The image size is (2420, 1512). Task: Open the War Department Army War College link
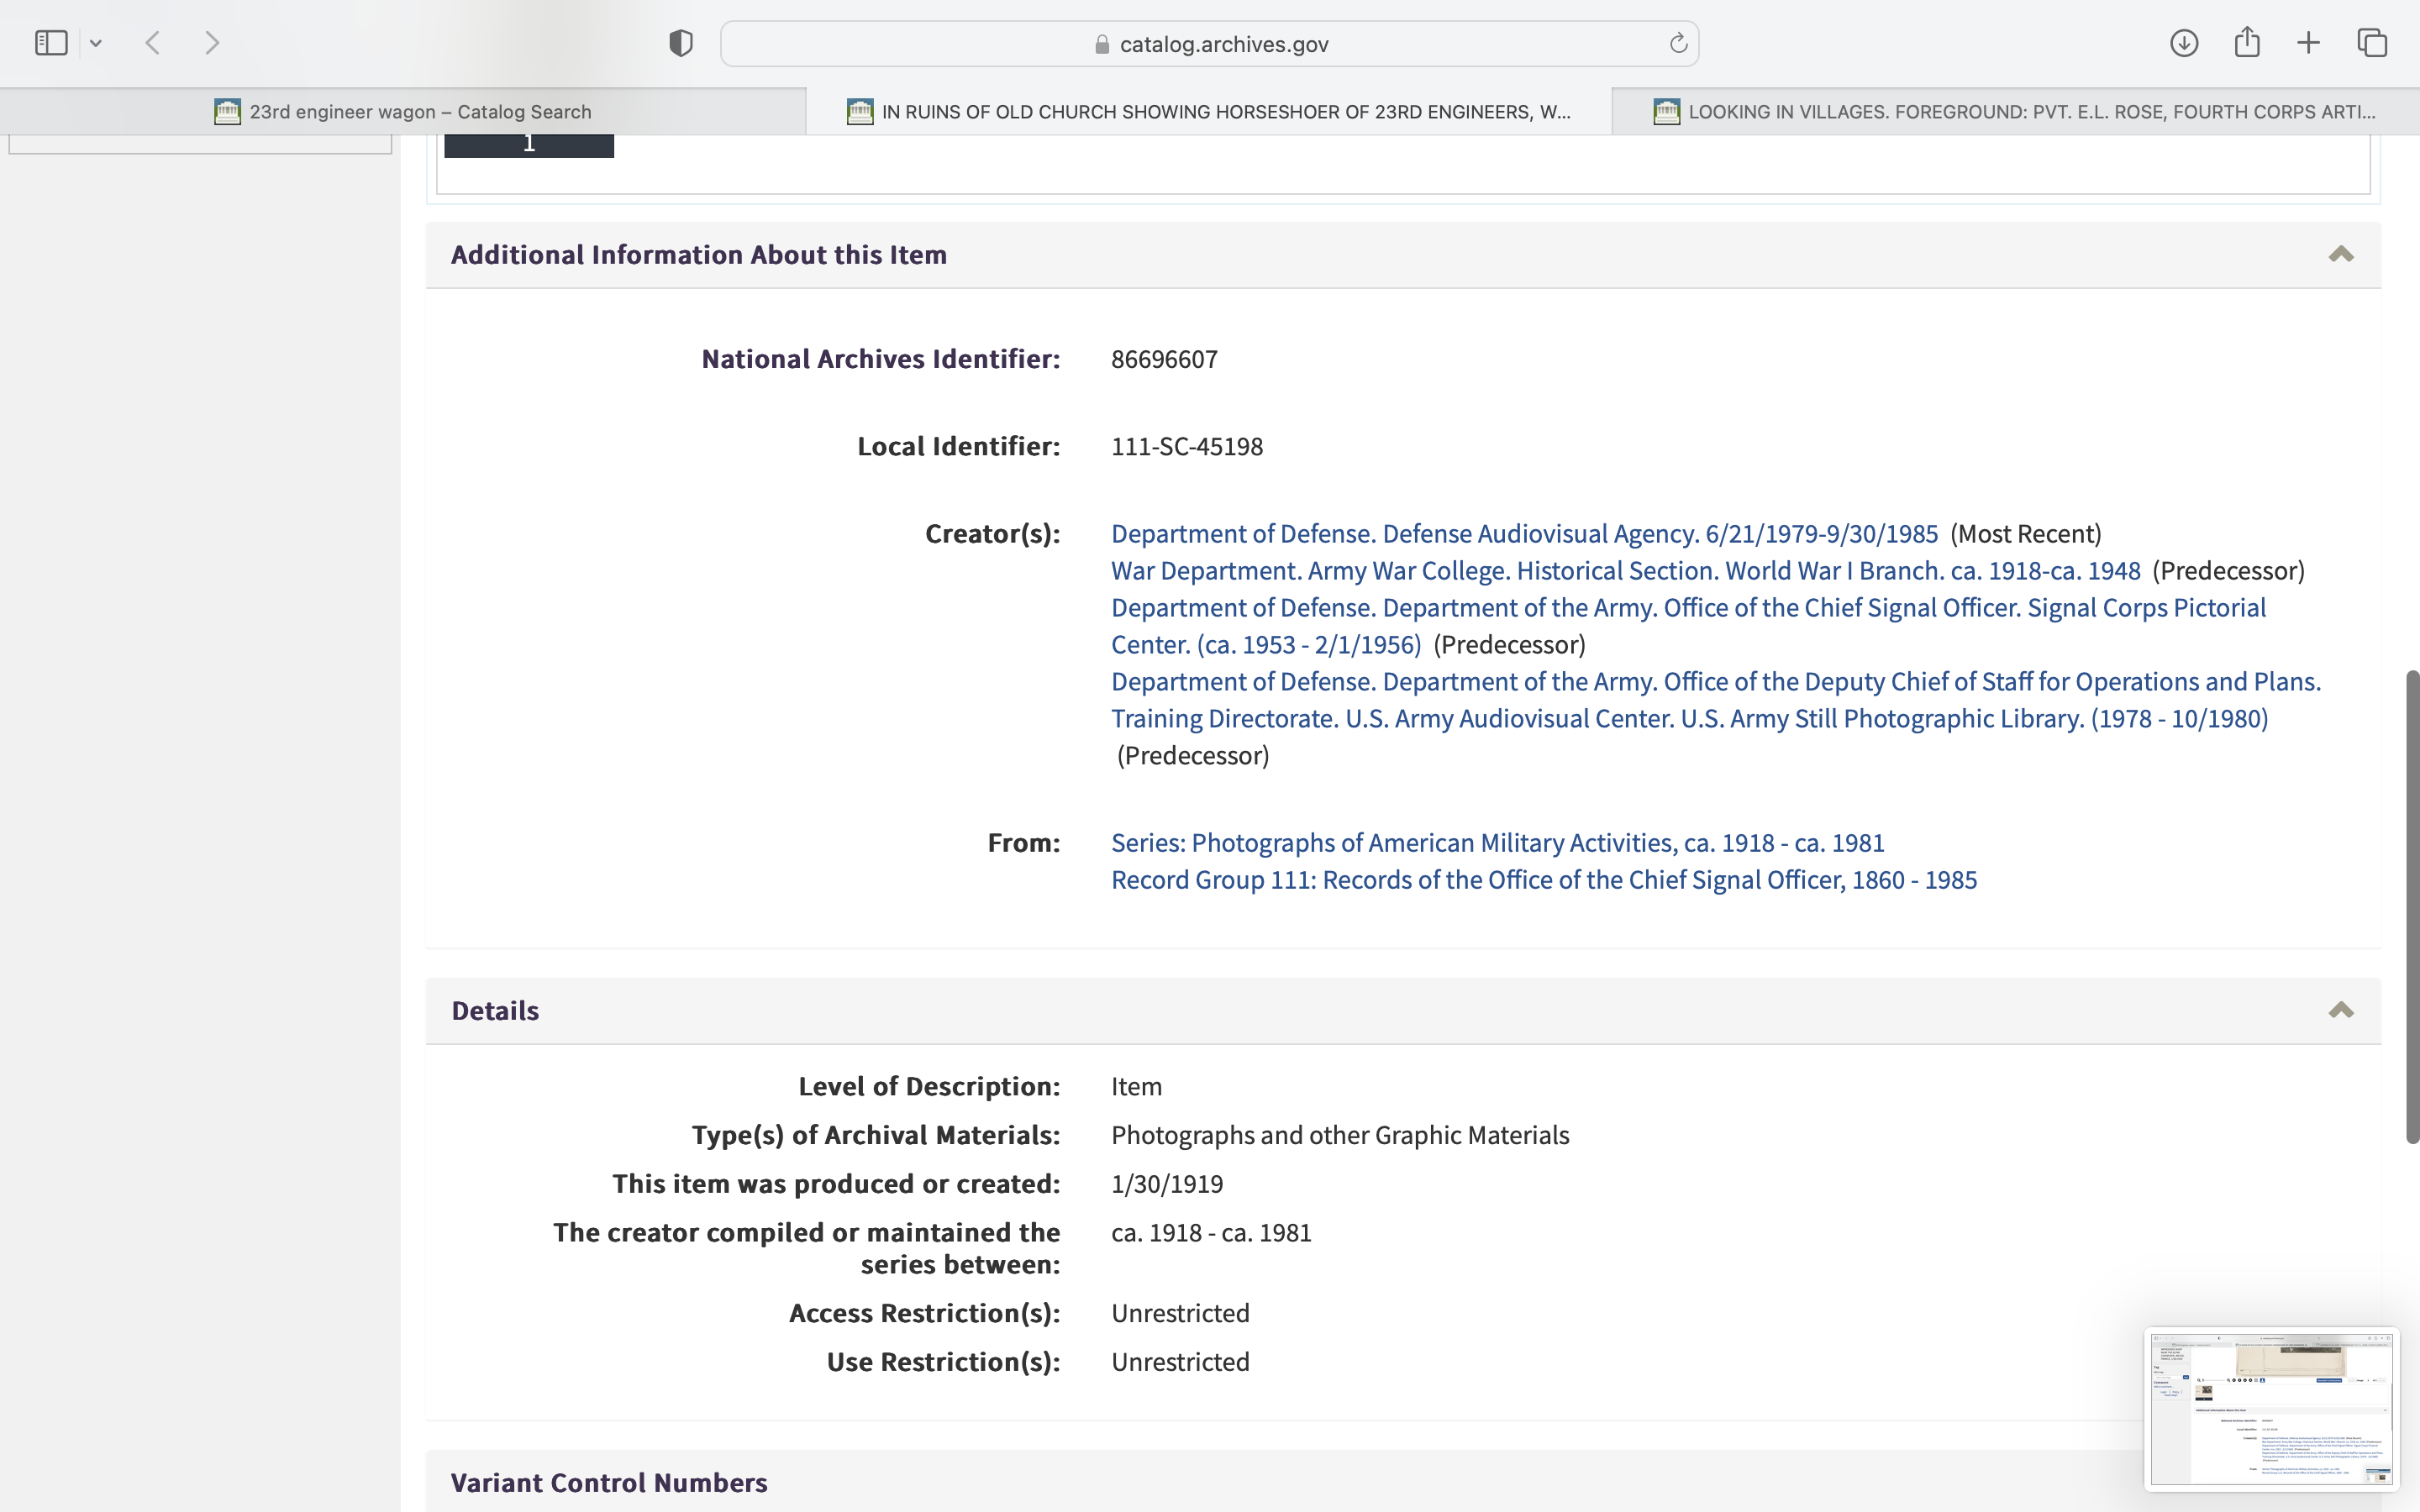tap(1625, 571)
